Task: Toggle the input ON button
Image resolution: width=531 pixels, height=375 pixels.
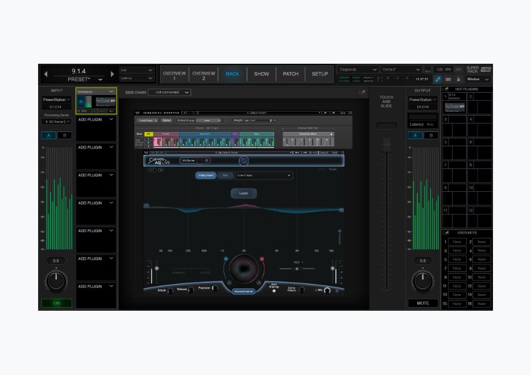Action: pos(56,303)
